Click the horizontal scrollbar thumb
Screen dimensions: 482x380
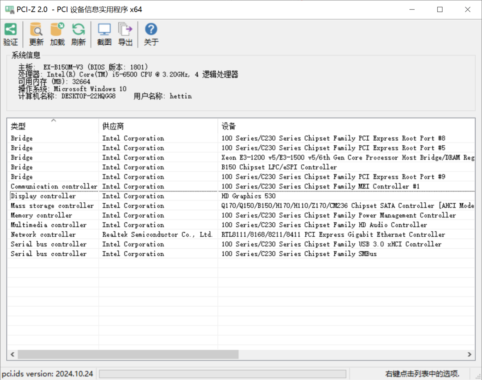coord(128,354)
